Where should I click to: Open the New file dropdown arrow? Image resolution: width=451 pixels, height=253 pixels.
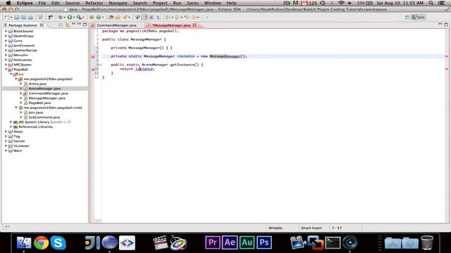coord(11,18)
